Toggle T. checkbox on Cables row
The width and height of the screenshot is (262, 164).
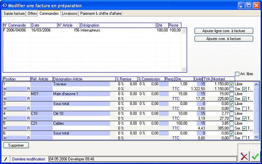(244, 128)
